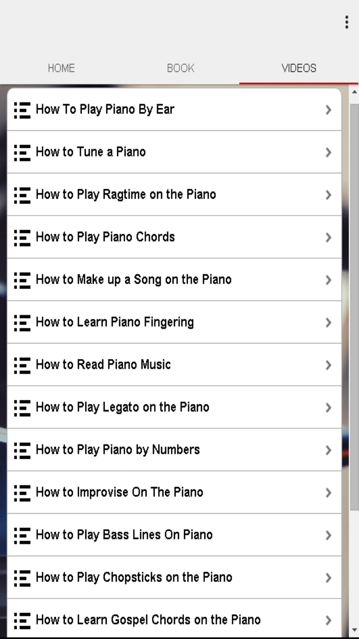Viewport: 359px width, 639px height.
Task: Select the VIDEOS tab
Action: (299, 68)
